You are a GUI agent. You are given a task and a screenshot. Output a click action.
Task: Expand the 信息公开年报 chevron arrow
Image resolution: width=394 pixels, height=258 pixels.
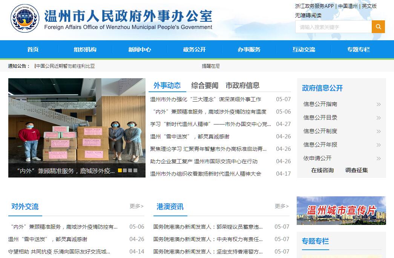pos(379,145)
